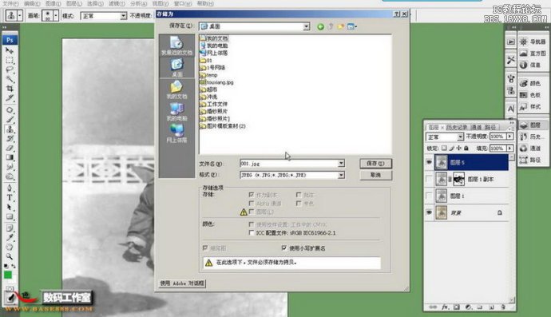Select the Zoom magnifier tool
This screenshot has height=317, width=551.
point(10,256)
